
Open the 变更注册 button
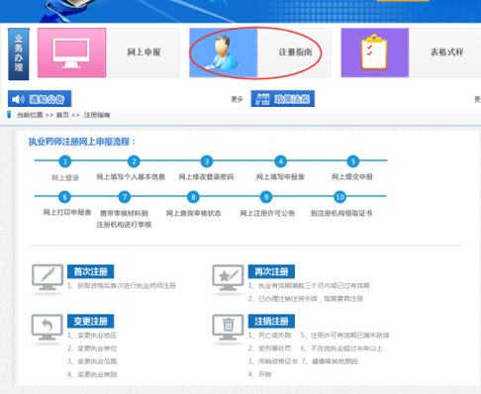coord(91,321)
